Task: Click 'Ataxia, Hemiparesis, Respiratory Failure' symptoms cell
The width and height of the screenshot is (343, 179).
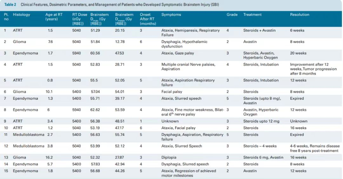Action: [x=191, y=33]
